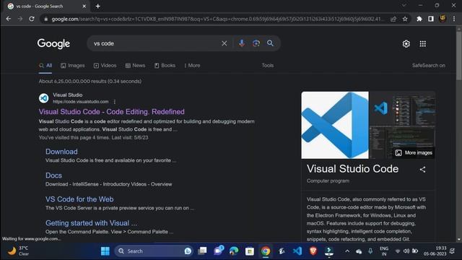This screenshot has width=462, height=260.
Task: Click Visual Studio favicon in first result
Action: pos(43,98)
